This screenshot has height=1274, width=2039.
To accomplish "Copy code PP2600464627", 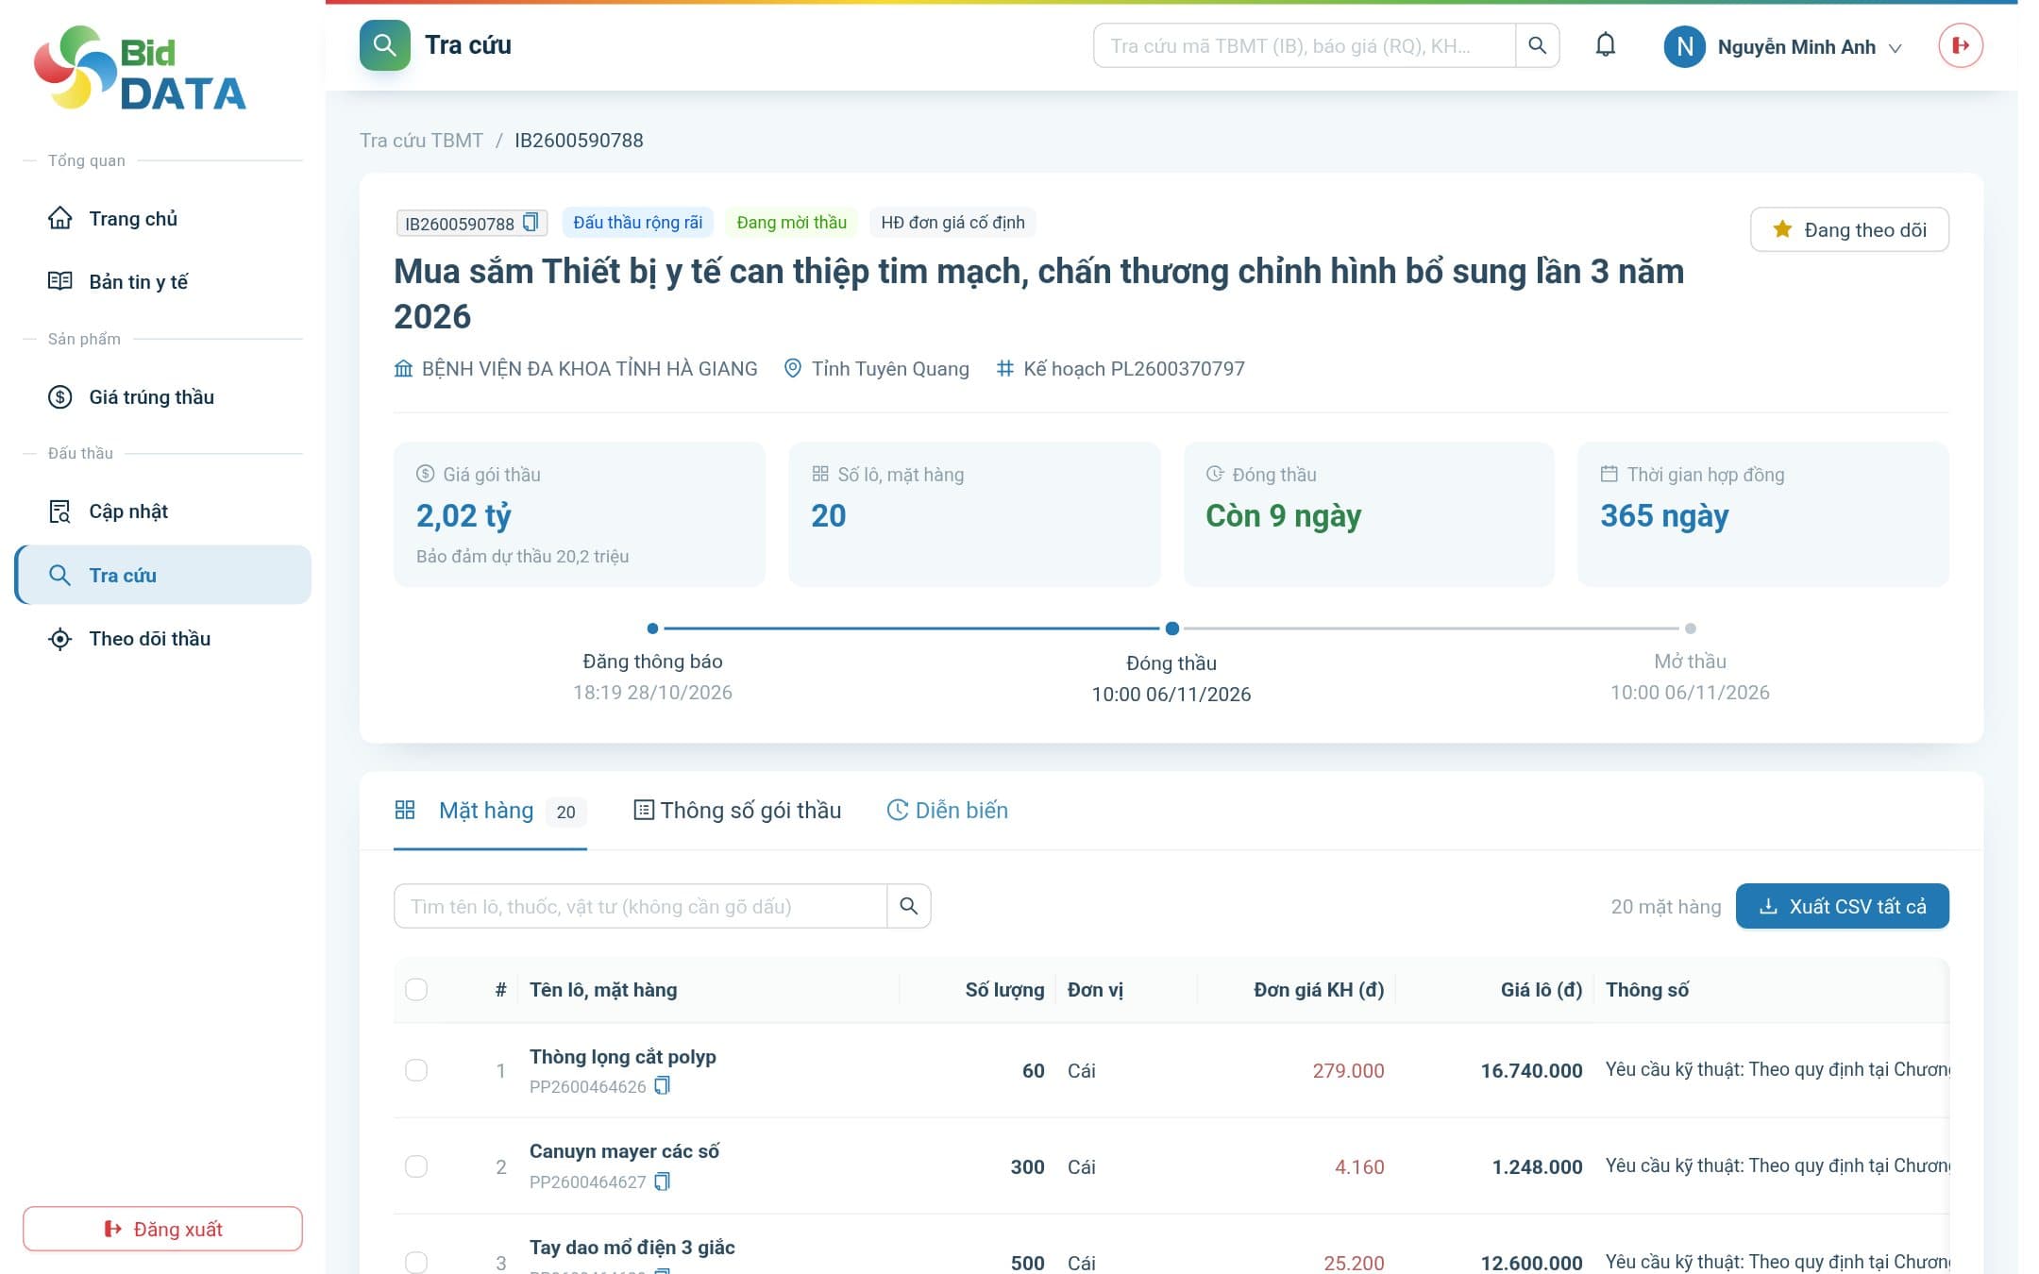I will [663, 1182].
